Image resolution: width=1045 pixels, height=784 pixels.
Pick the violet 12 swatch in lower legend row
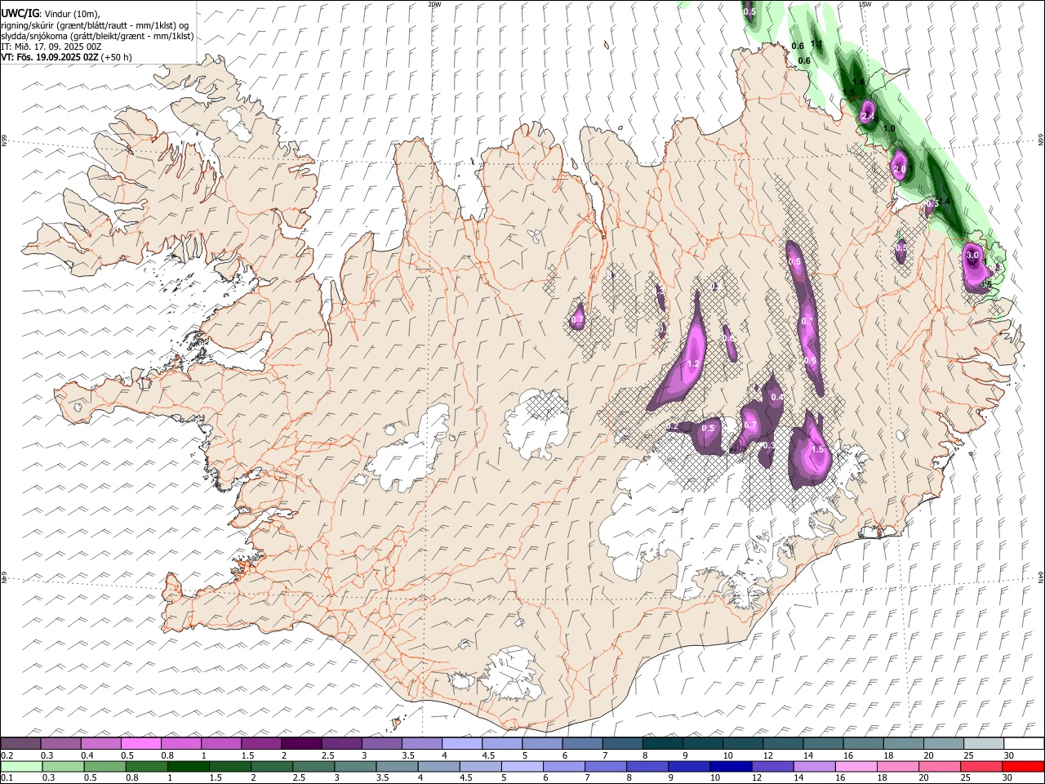point(772,766)
